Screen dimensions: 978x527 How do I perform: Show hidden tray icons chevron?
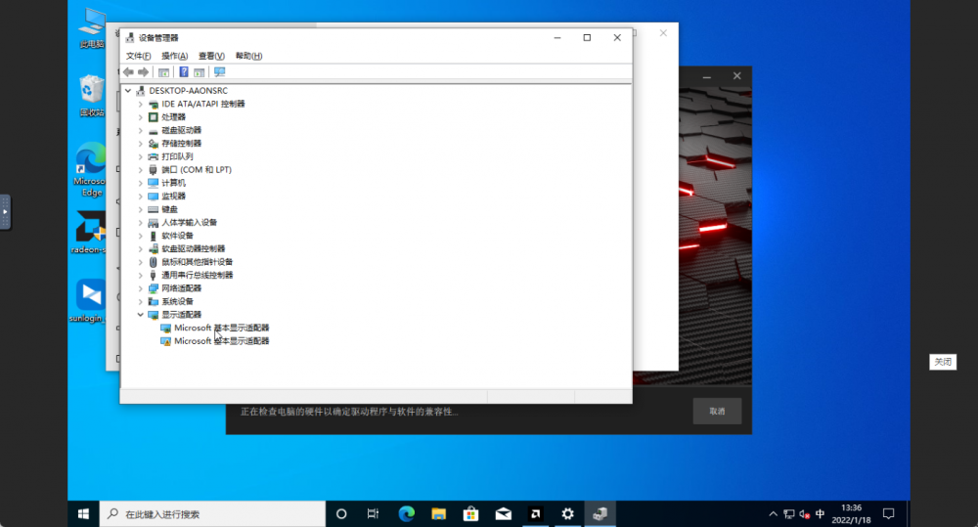click(x=774, y=514)
